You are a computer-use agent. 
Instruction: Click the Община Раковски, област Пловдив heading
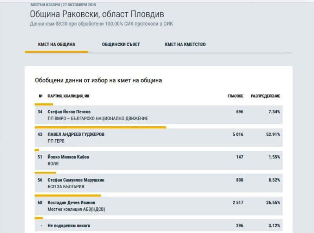97,14
